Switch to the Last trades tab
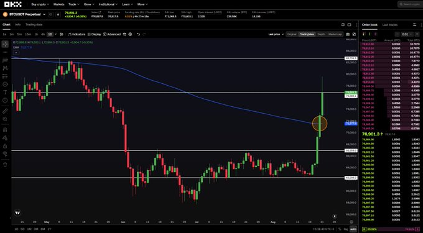 [390, 25]
